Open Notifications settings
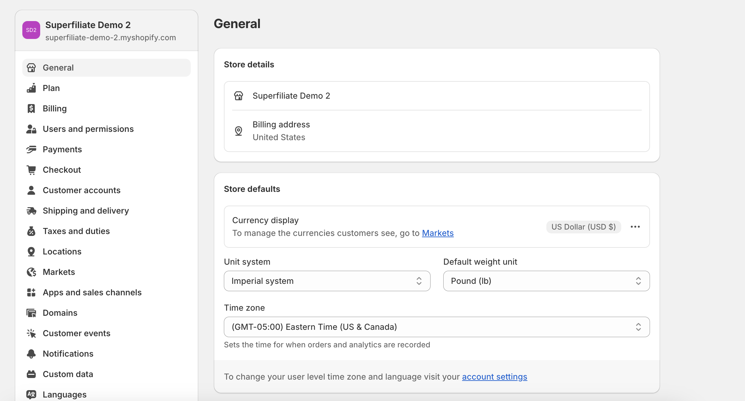The height and width of the screenshot is (401, 745). [x=107, y=354]
